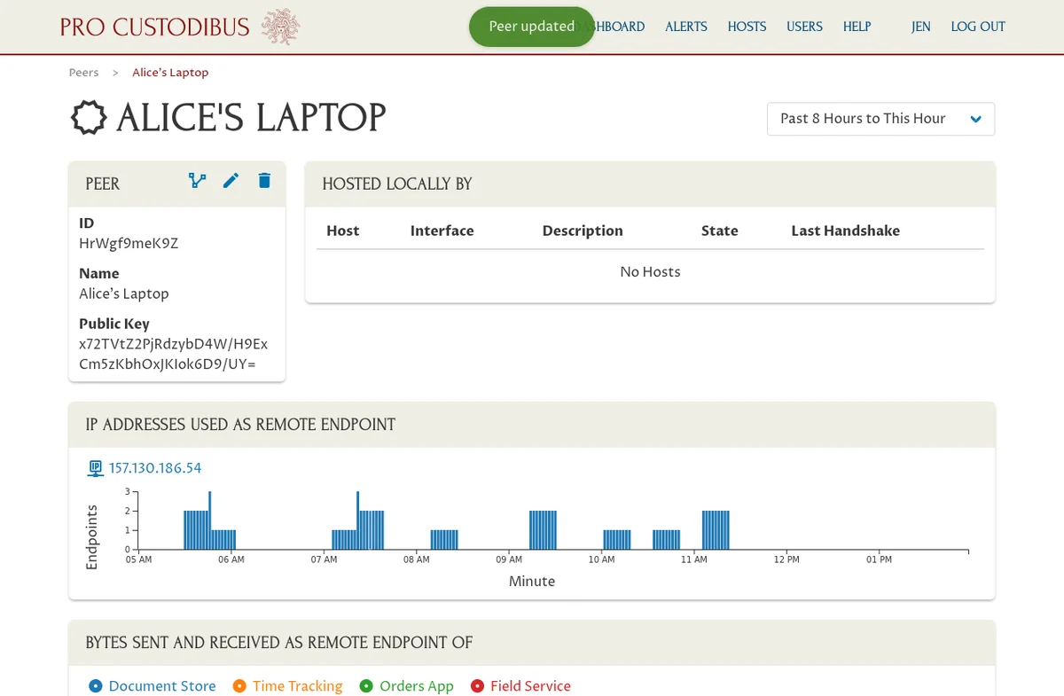Open the 157.130.186.54 endpoint link

click(155, 468)
